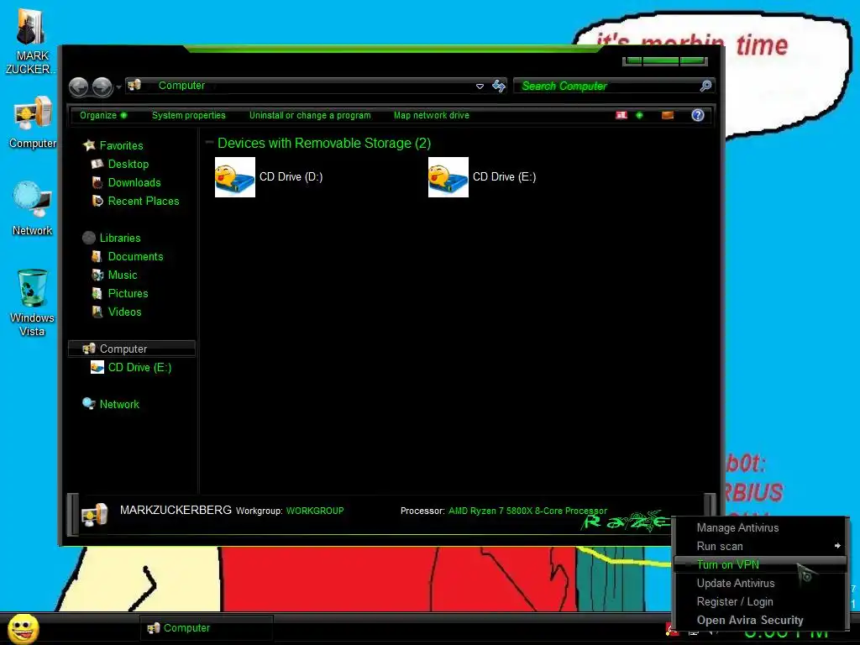Open the smiley Start button
This screenshot has width=860, height=645.
click(x=23, y=628)
